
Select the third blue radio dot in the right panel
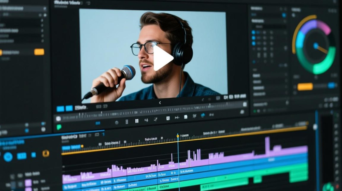tap(253, 43)
